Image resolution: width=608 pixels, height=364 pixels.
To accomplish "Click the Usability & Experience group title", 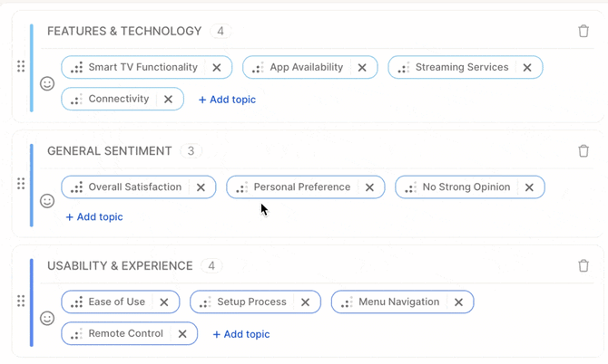I will [x=120, y=266].
